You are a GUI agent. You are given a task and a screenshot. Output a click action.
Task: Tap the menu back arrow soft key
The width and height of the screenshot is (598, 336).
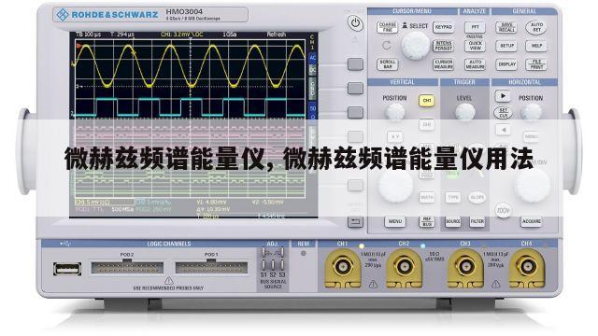[355, 222]
